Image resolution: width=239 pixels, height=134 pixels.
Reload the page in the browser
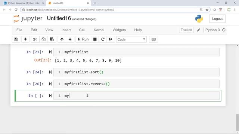[x=16, y=10]
